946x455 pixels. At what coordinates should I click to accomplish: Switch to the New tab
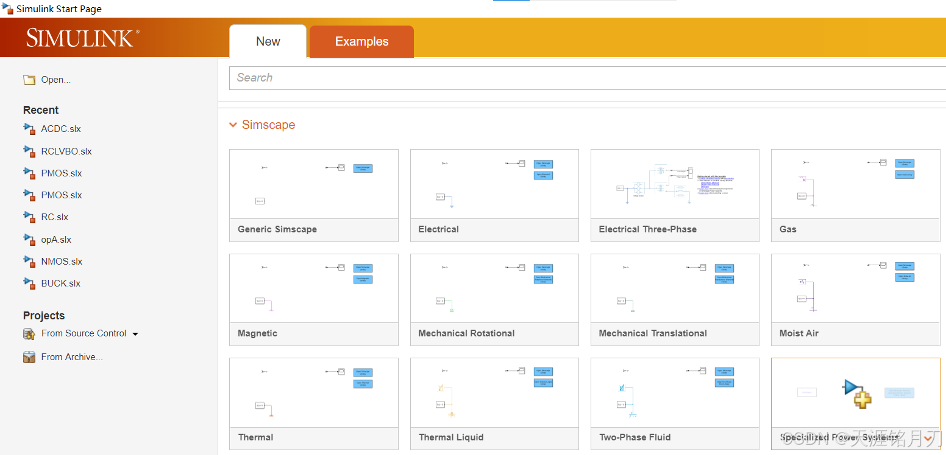click(268, 41)
